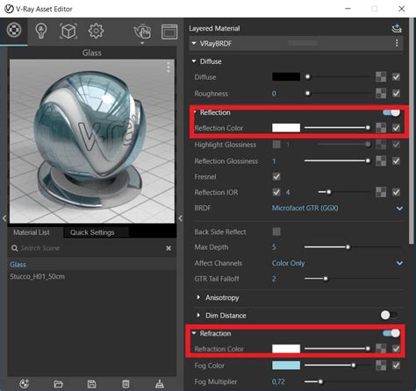The height and width of the screenshot is (391, 416).
Task: Collapse the Reflection section
Action: 194,112
